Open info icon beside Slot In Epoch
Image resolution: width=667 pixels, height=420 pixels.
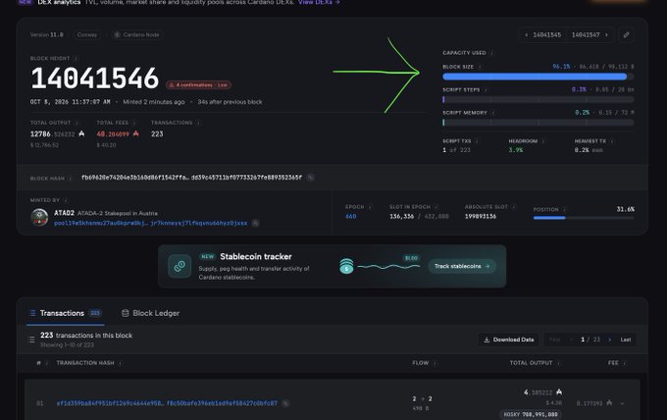[436, 207]
